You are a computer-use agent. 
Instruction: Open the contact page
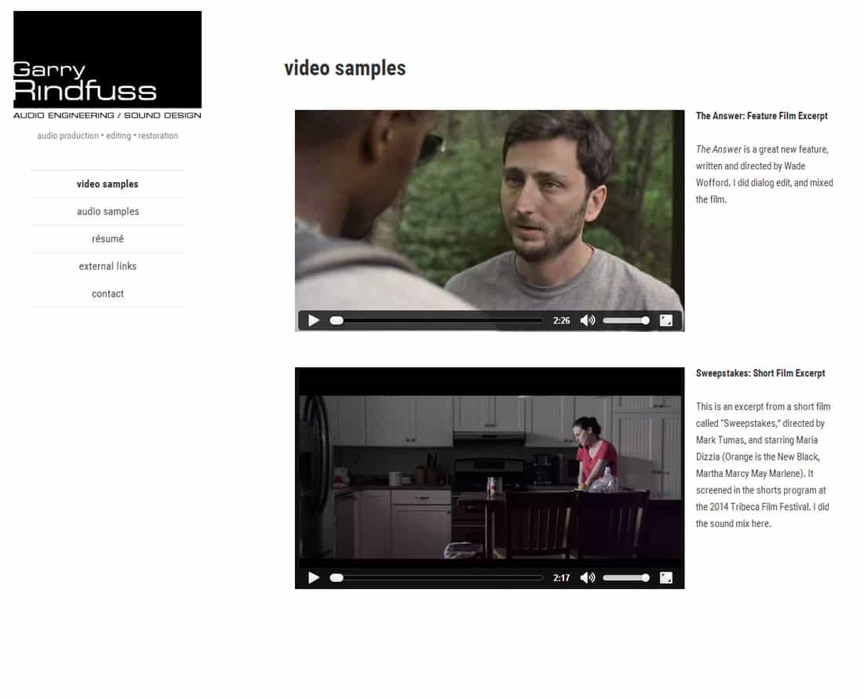[108, 294]
